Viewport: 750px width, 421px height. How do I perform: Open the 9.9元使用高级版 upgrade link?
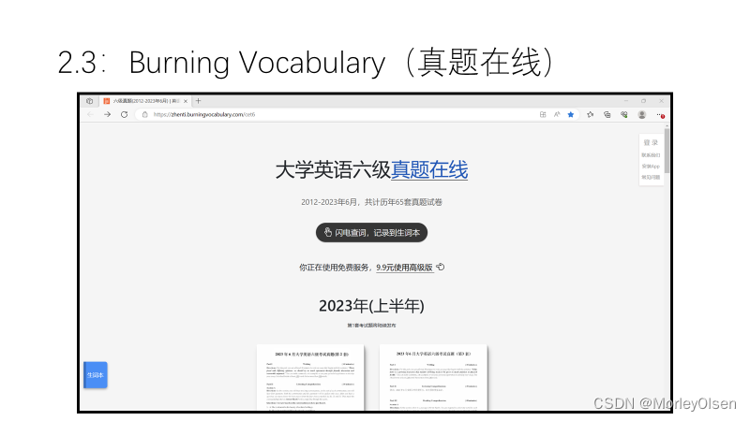click(405, 268)
